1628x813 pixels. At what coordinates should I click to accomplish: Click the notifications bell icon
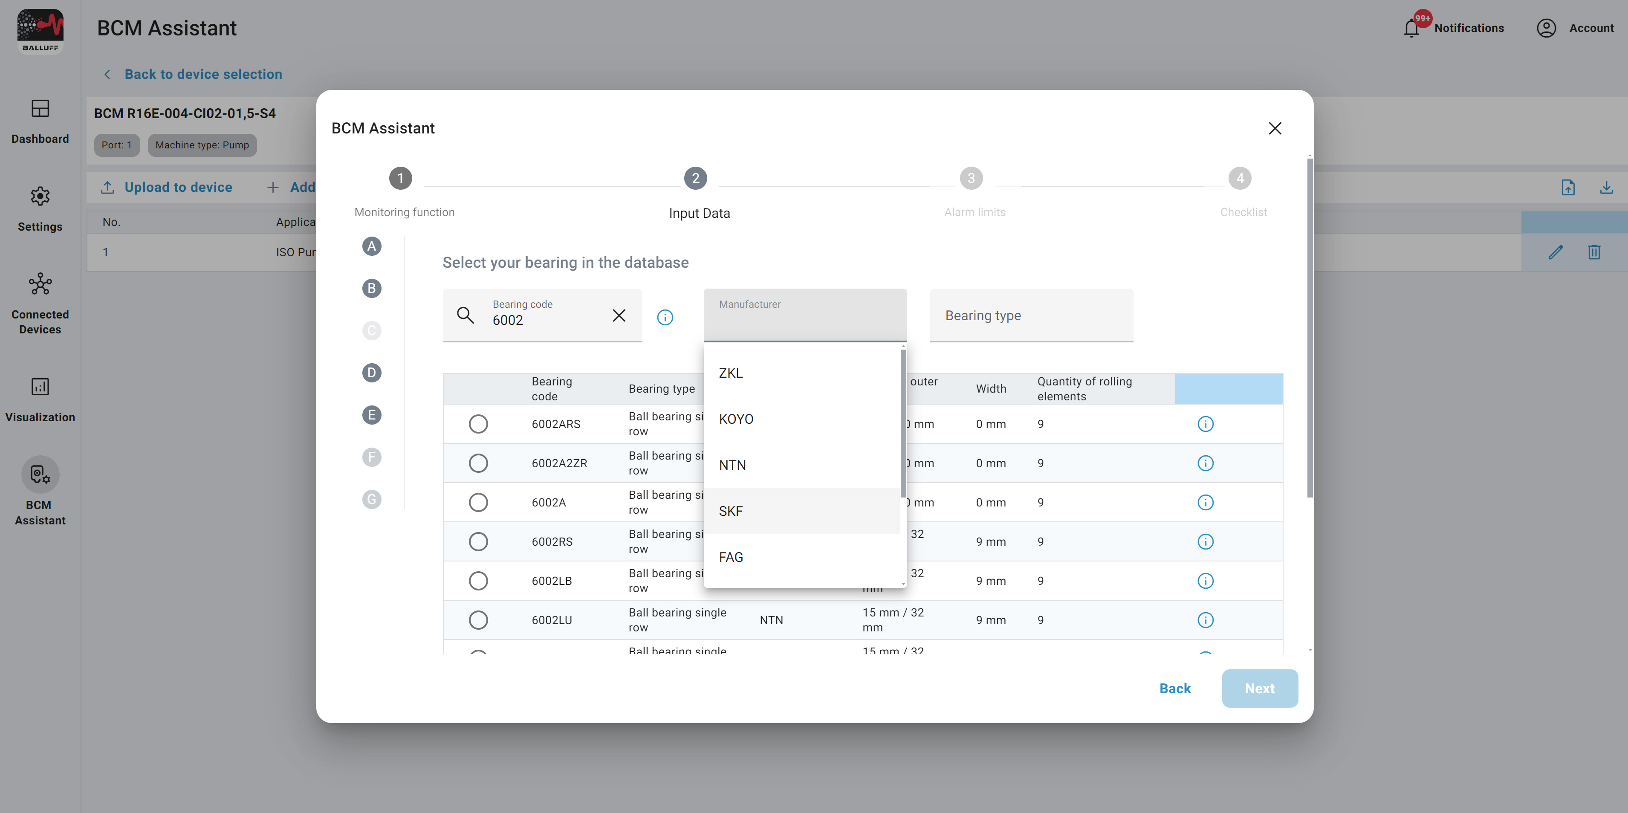(x=1411, y=29)
